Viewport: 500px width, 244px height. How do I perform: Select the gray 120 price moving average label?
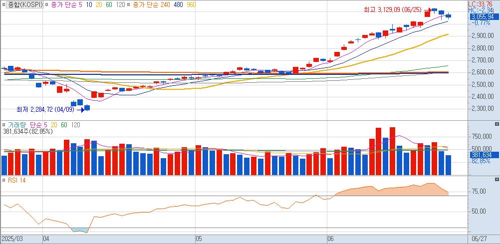[121, 5]
